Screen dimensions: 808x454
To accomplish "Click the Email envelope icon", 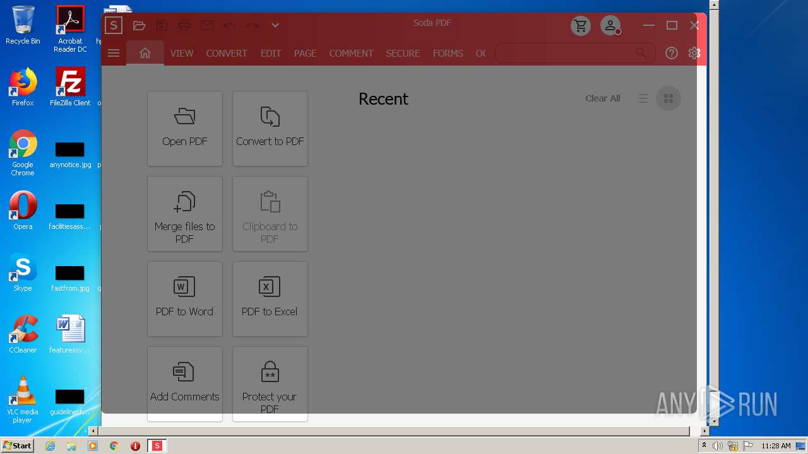I will (x=207, y=25).
